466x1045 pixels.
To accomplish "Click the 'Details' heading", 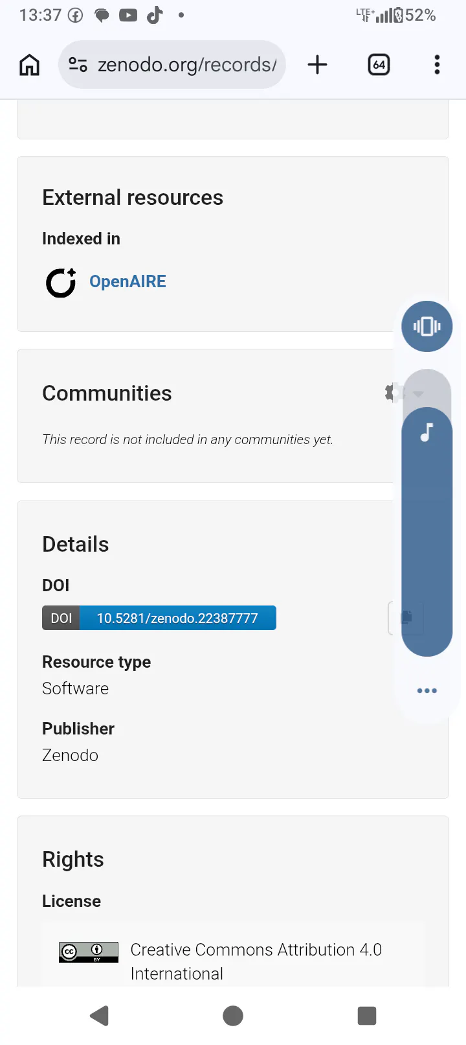I will tap(76, 544).
